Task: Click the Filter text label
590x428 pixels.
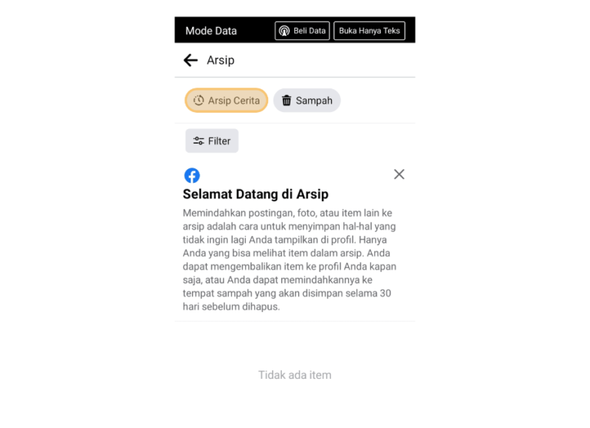Action: (x=220, y=141)
